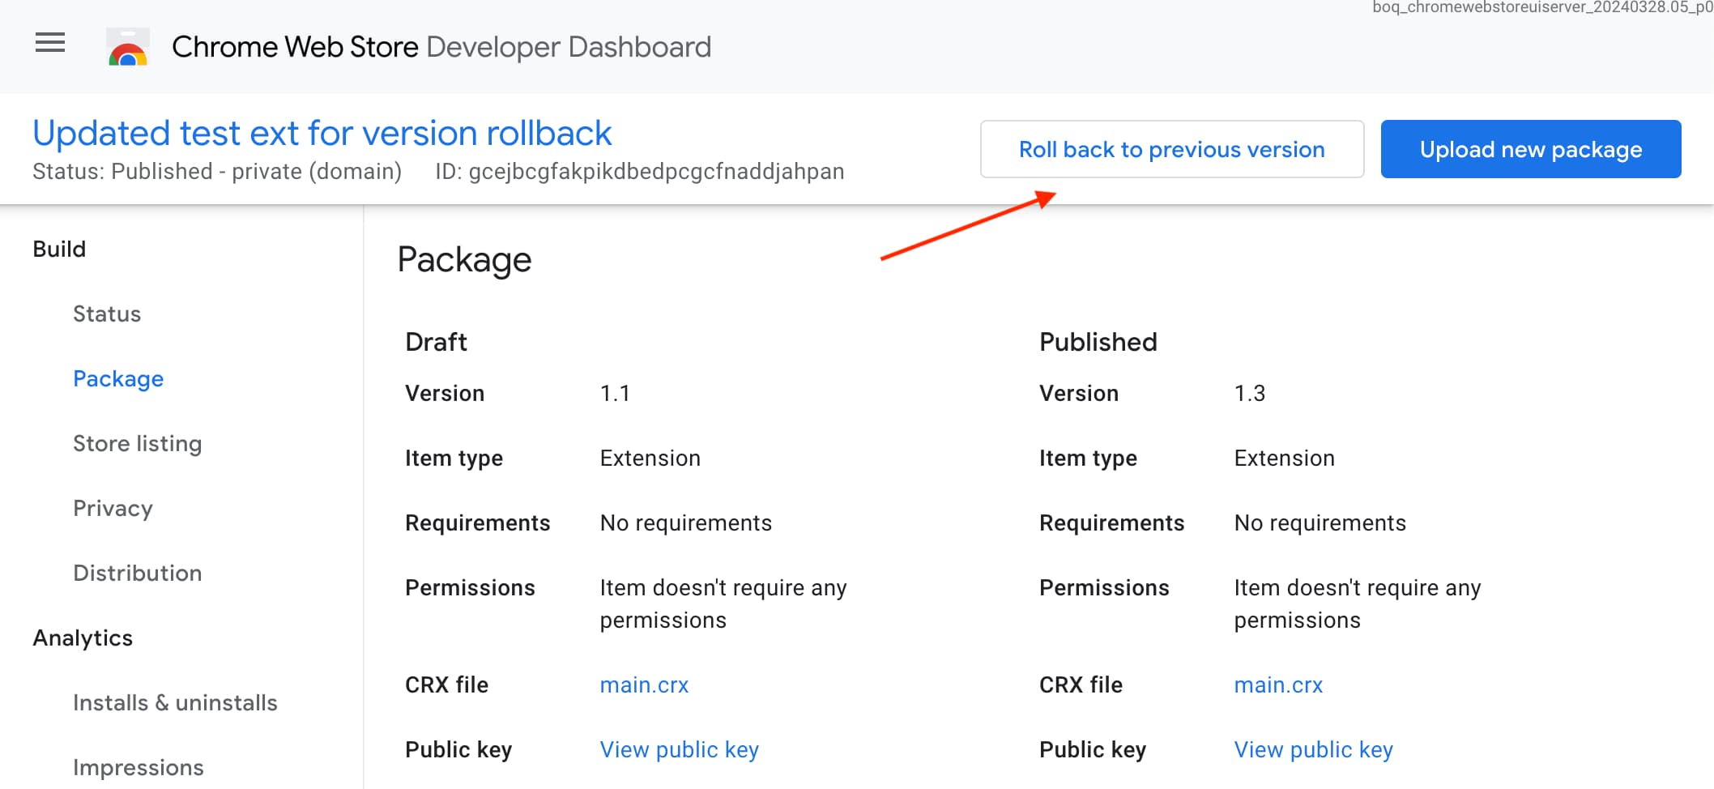The height and width of the screenshot is (789, 1714).
Task: Open the hamburger navigation menu
Action: 49,44
